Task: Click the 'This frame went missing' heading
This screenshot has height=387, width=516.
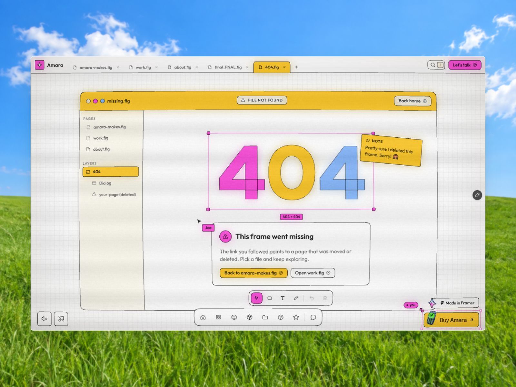Action: point(274,236)
